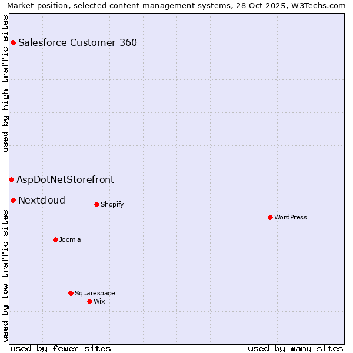The image size is (353, 353).
Task: Select the Squarespace data point marker
Action: [71, 293]
